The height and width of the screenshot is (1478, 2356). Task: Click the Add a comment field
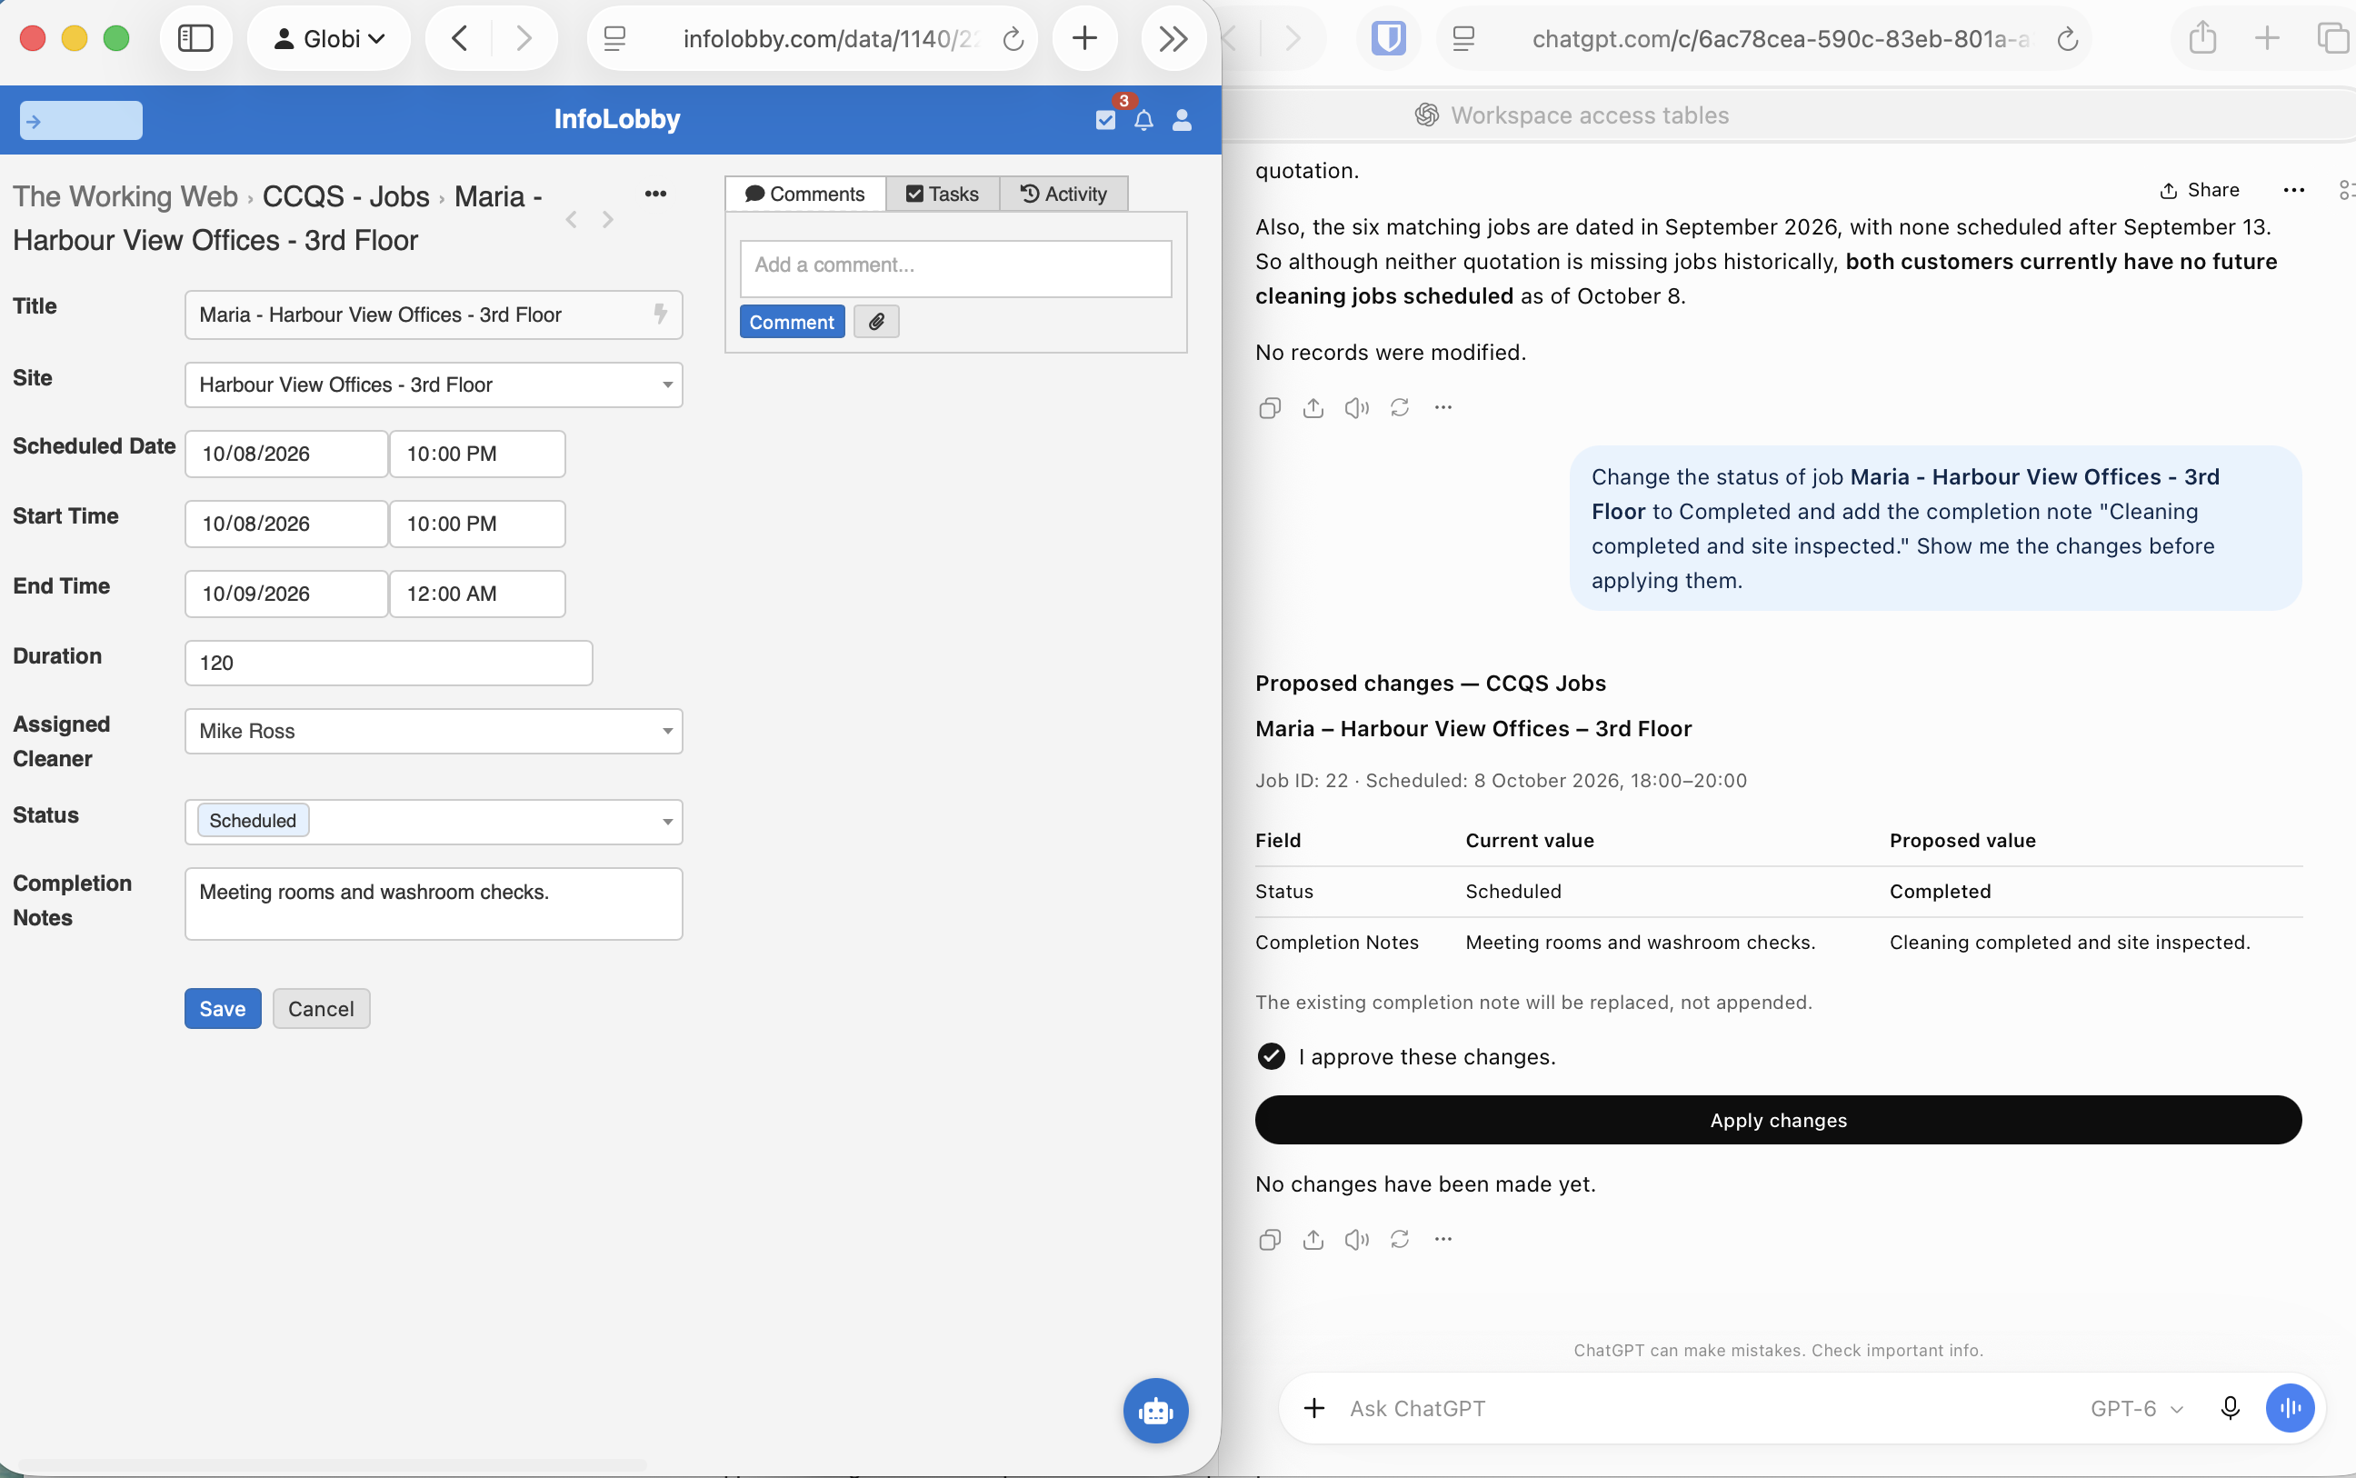coord(955,268)
